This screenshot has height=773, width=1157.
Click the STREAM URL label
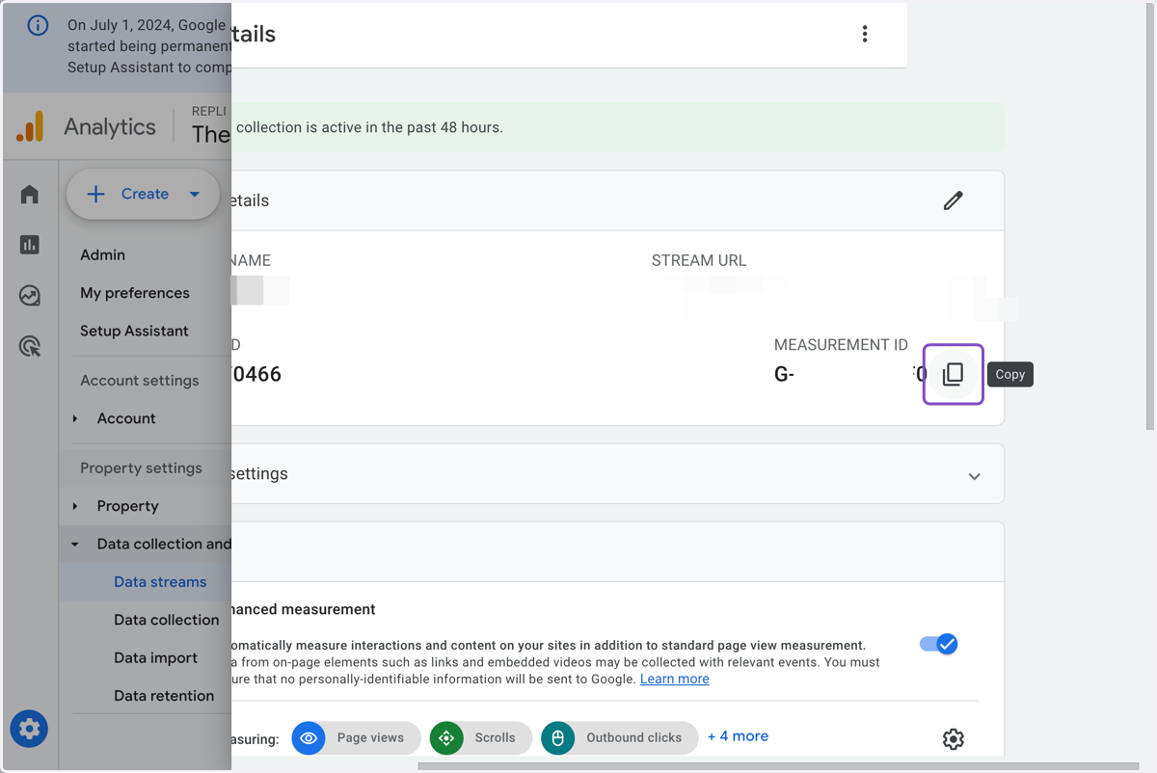[x=699, y=260]
